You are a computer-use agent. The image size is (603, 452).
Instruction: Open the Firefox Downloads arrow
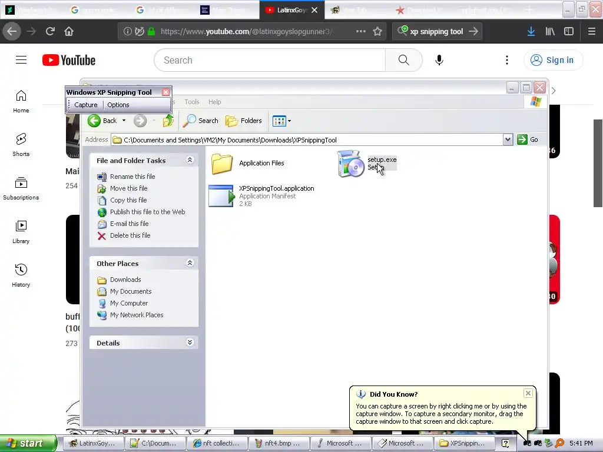click(x=531, y=31)
